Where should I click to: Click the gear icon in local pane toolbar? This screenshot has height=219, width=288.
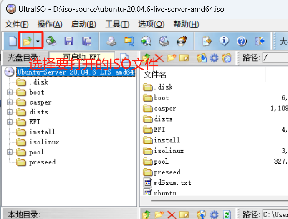(214, 214)
